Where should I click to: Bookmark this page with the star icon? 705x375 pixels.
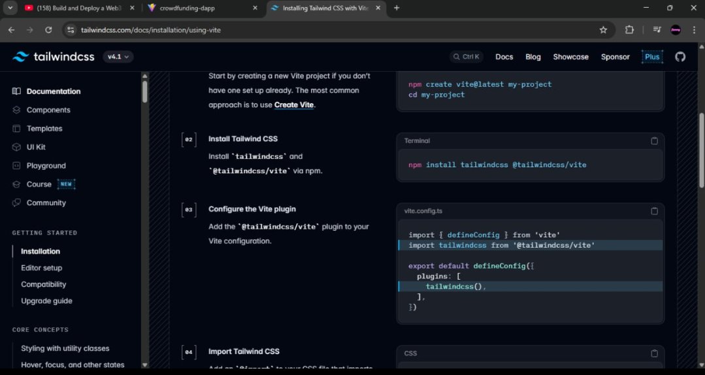coord(603,30)
